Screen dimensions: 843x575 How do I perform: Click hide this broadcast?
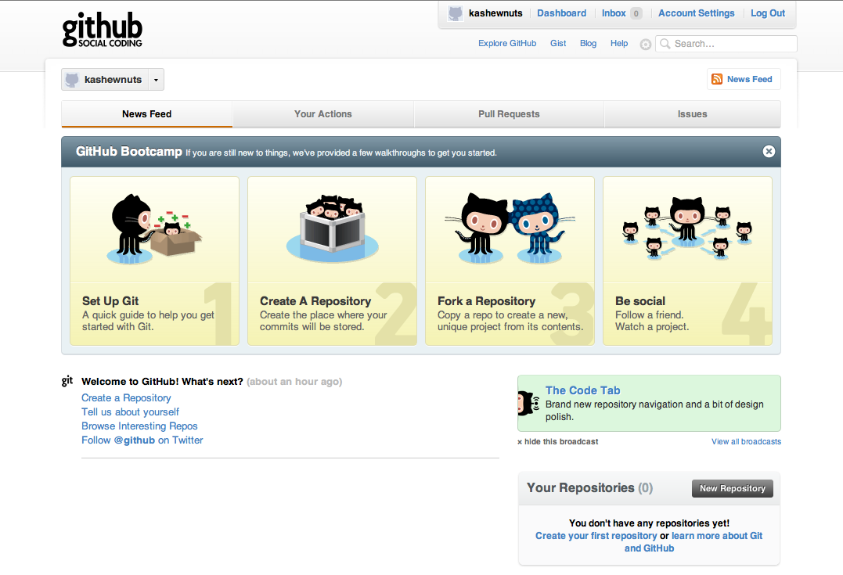(x=557, y=442)
